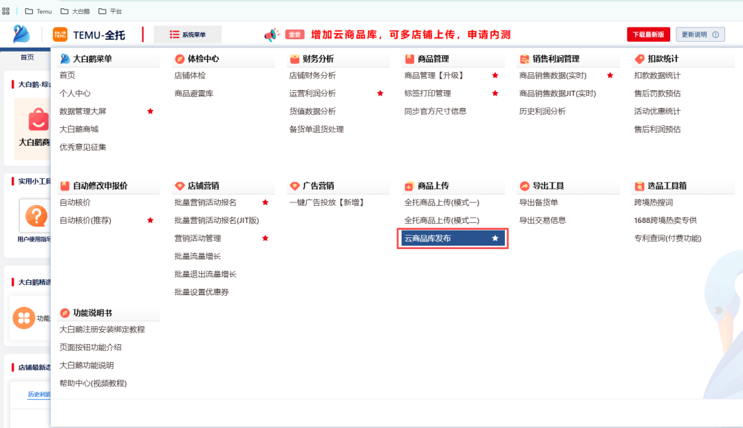Open 批量营销活动报名(JIT版) entry
Image resolution: width=743 pixels, height=428 pixels.
pyautogui.click(x=217, y=220)
